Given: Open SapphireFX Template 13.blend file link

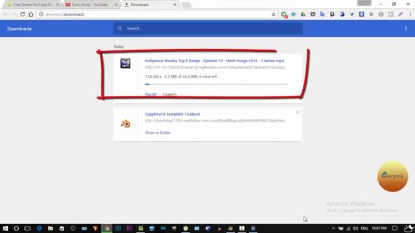Looking at the screenshot, I should click(172, 114).
